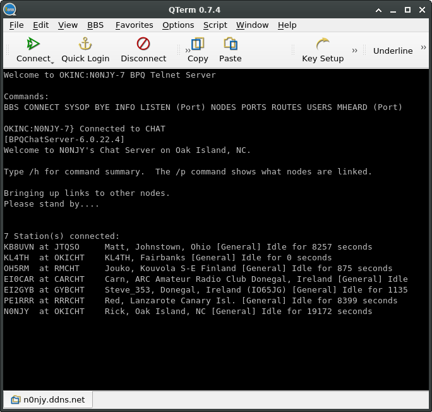Open Key Setup from the toolbar
Screen dimensions: 432x412
[x=323, y=44]
